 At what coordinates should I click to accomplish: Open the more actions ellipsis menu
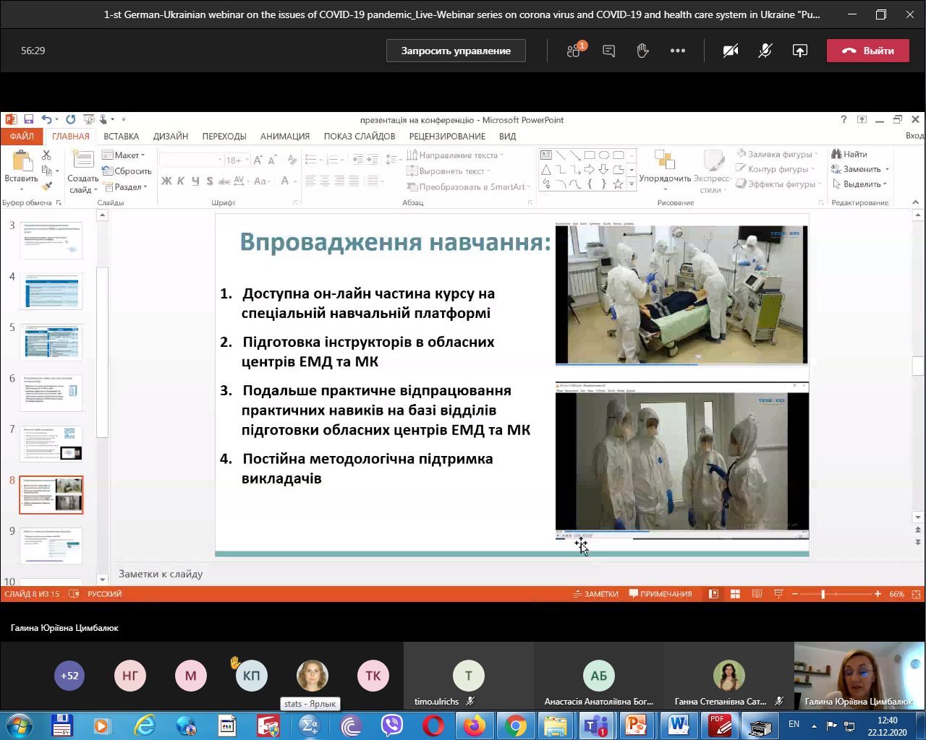coord(678,51)
